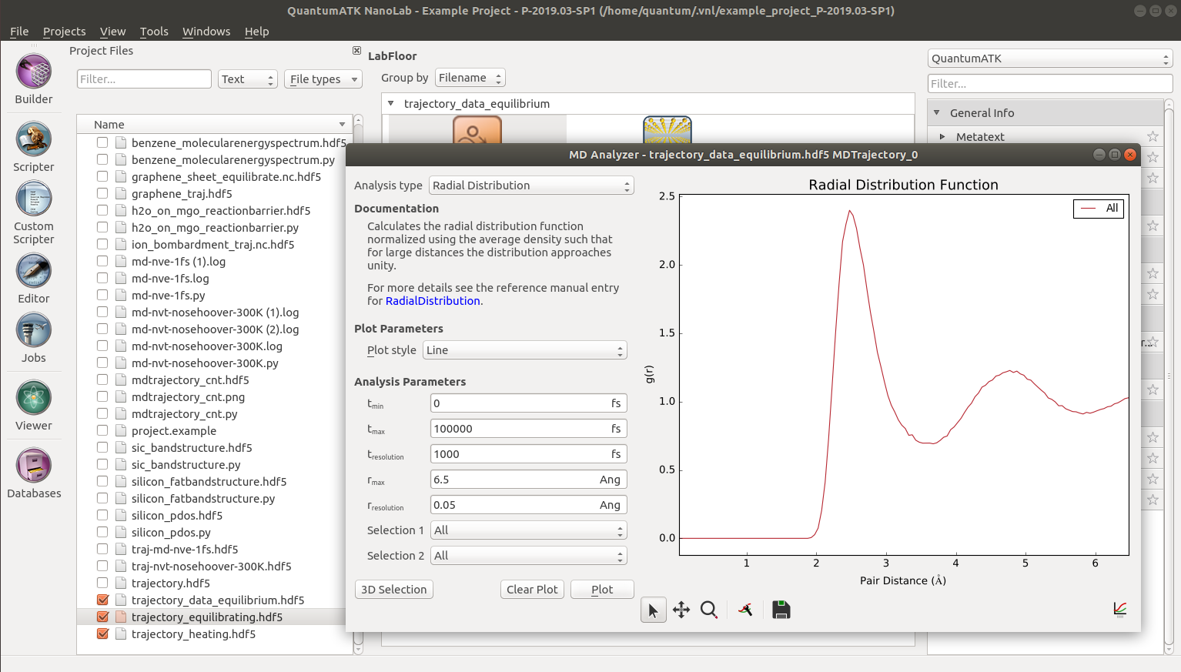Collapse the trajectory_data_equilibrium group

pos(390,103)
